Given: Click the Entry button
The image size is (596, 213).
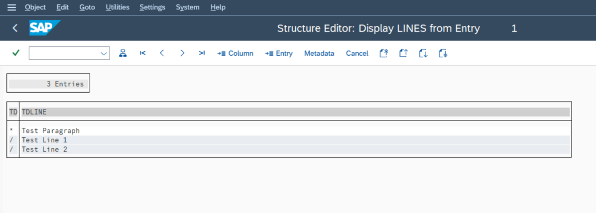Looking at the screenshot, I should click(x=279, y=53).
